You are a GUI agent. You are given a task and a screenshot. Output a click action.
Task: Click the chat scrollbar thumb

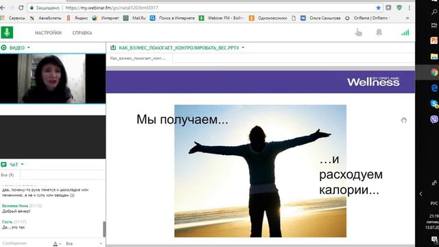[x=104, y=229]
